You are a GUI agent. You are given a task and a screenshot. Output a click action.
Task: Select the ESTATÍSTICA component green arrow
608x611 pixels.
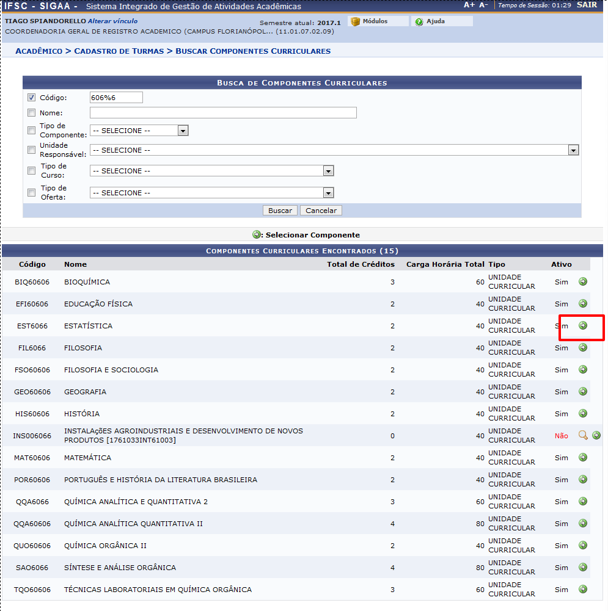click(x=583, y=325)
